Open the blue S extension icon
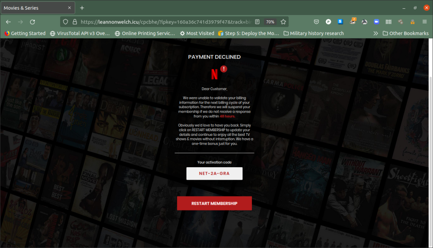The image size is (433, 248). point(340,22)
